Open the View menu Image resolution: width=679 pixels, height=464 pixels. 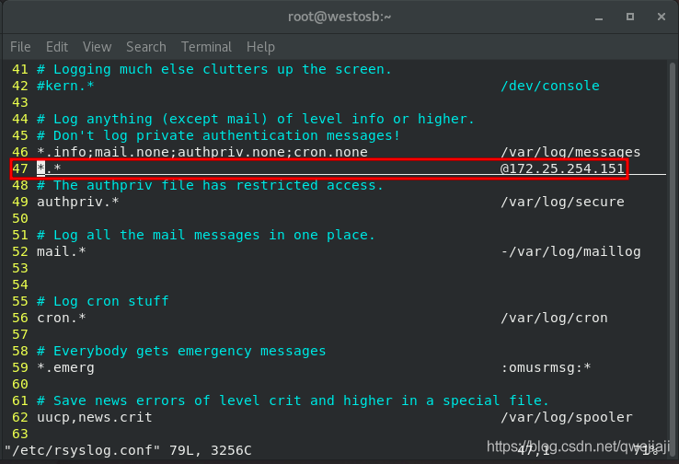97,47
